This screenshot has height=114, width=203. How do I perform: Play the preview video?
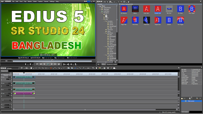coord(48,64)
